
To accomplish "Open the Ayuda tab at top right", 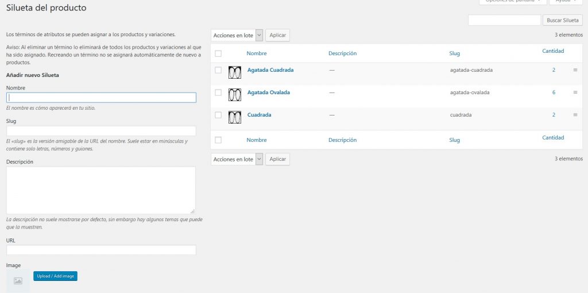I will click(562, 2).
